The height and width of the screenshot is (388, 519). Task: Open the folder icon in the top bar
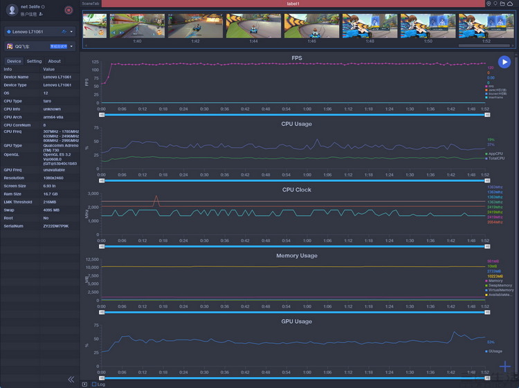(x=502, y=3)
